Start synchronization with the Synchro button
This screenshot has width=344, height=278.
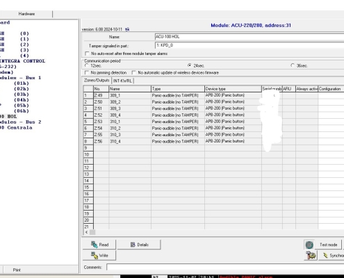331,255
